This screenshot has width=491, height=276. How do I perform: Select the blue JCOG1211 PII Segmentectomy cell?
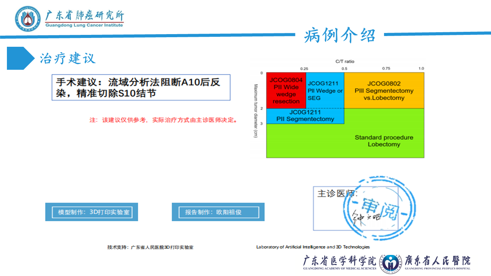click(305, 116)
